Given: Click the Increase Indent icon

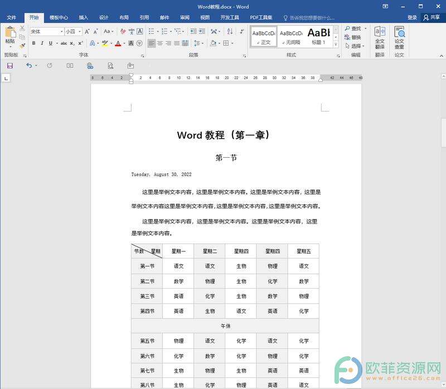Looking at the screenshot, I should tap(202, 31).
